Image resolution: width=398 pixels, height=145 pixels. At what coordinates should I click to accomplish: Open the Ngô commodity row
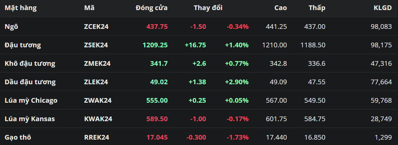(11, 27)
